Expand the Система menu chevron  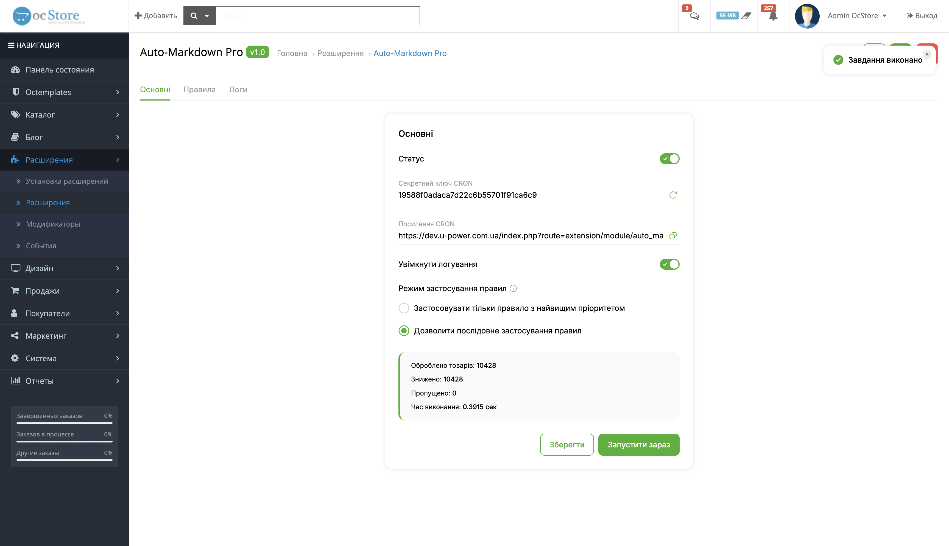118,358
